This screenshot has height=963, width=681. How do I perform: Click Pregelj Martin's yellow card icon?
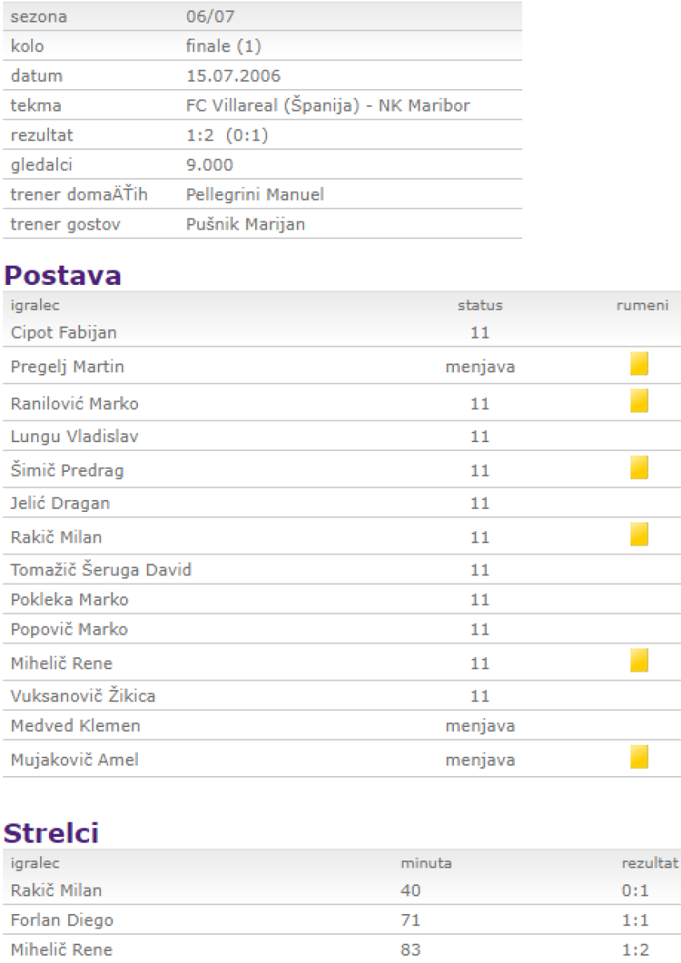[638, 364]
